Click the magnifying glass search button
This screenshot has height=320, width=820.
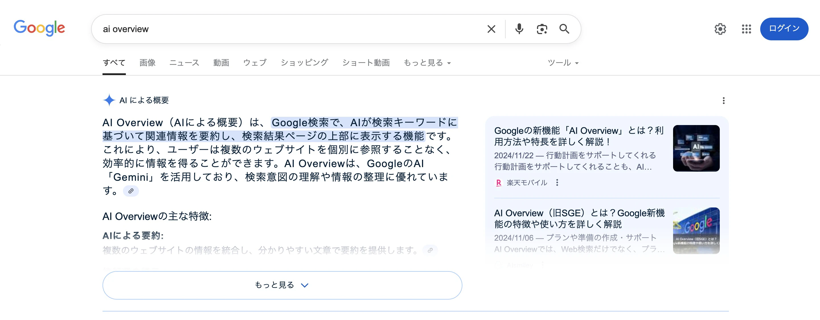(564, 29)
